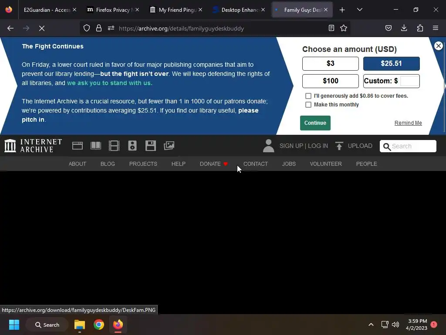This screenshot has width=446, height=335.
Task: Open the Internet Archive Web section icon
Action: 78,146
